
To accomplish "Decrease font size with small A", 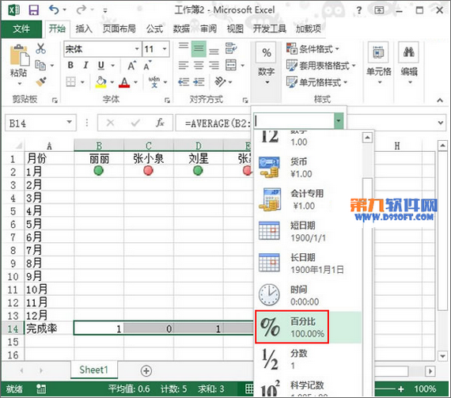I will 147,66.
